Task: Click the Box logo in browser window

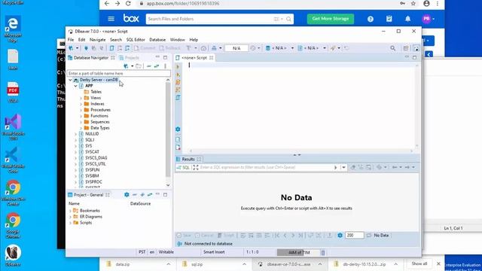Action: click(x=131, y=18)
